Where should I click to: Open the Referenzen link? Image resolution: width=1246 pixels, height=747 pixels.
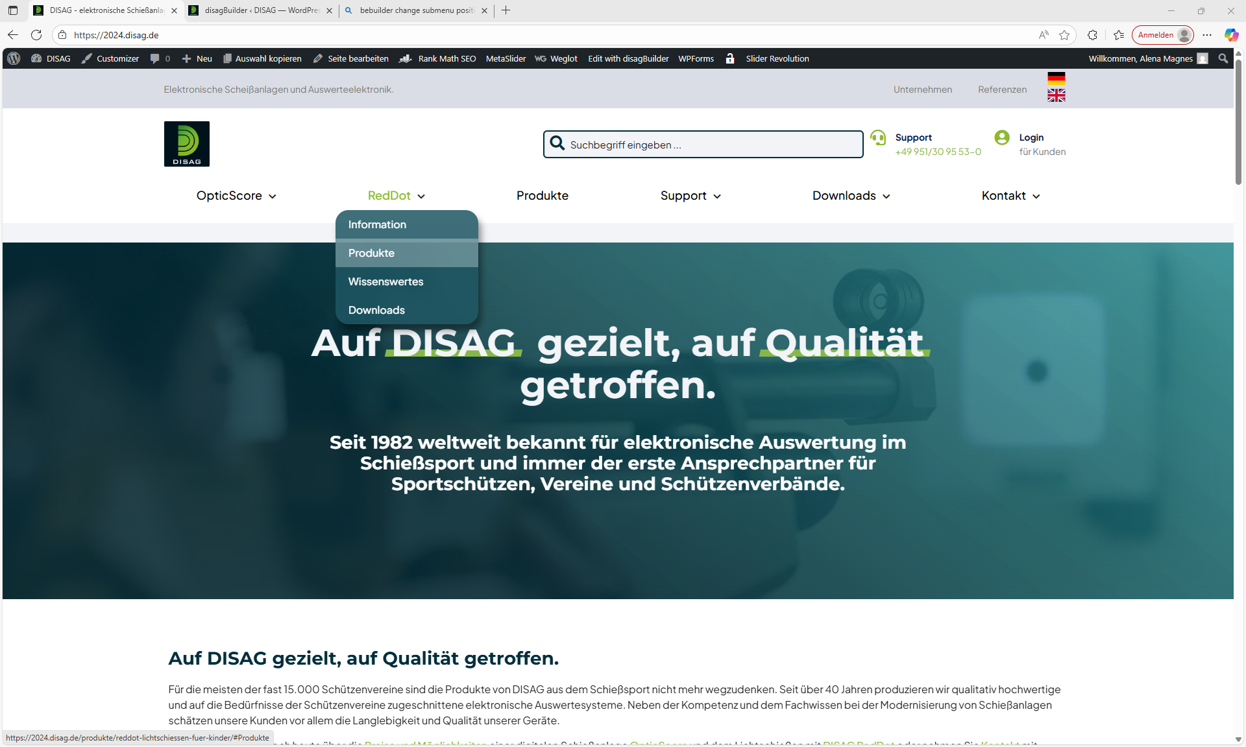[x=1002, y=89]
